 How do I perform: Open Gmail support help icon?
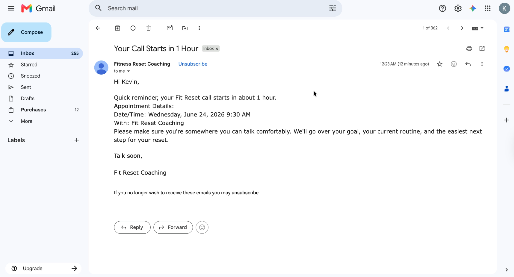click(x=442, y=8)
